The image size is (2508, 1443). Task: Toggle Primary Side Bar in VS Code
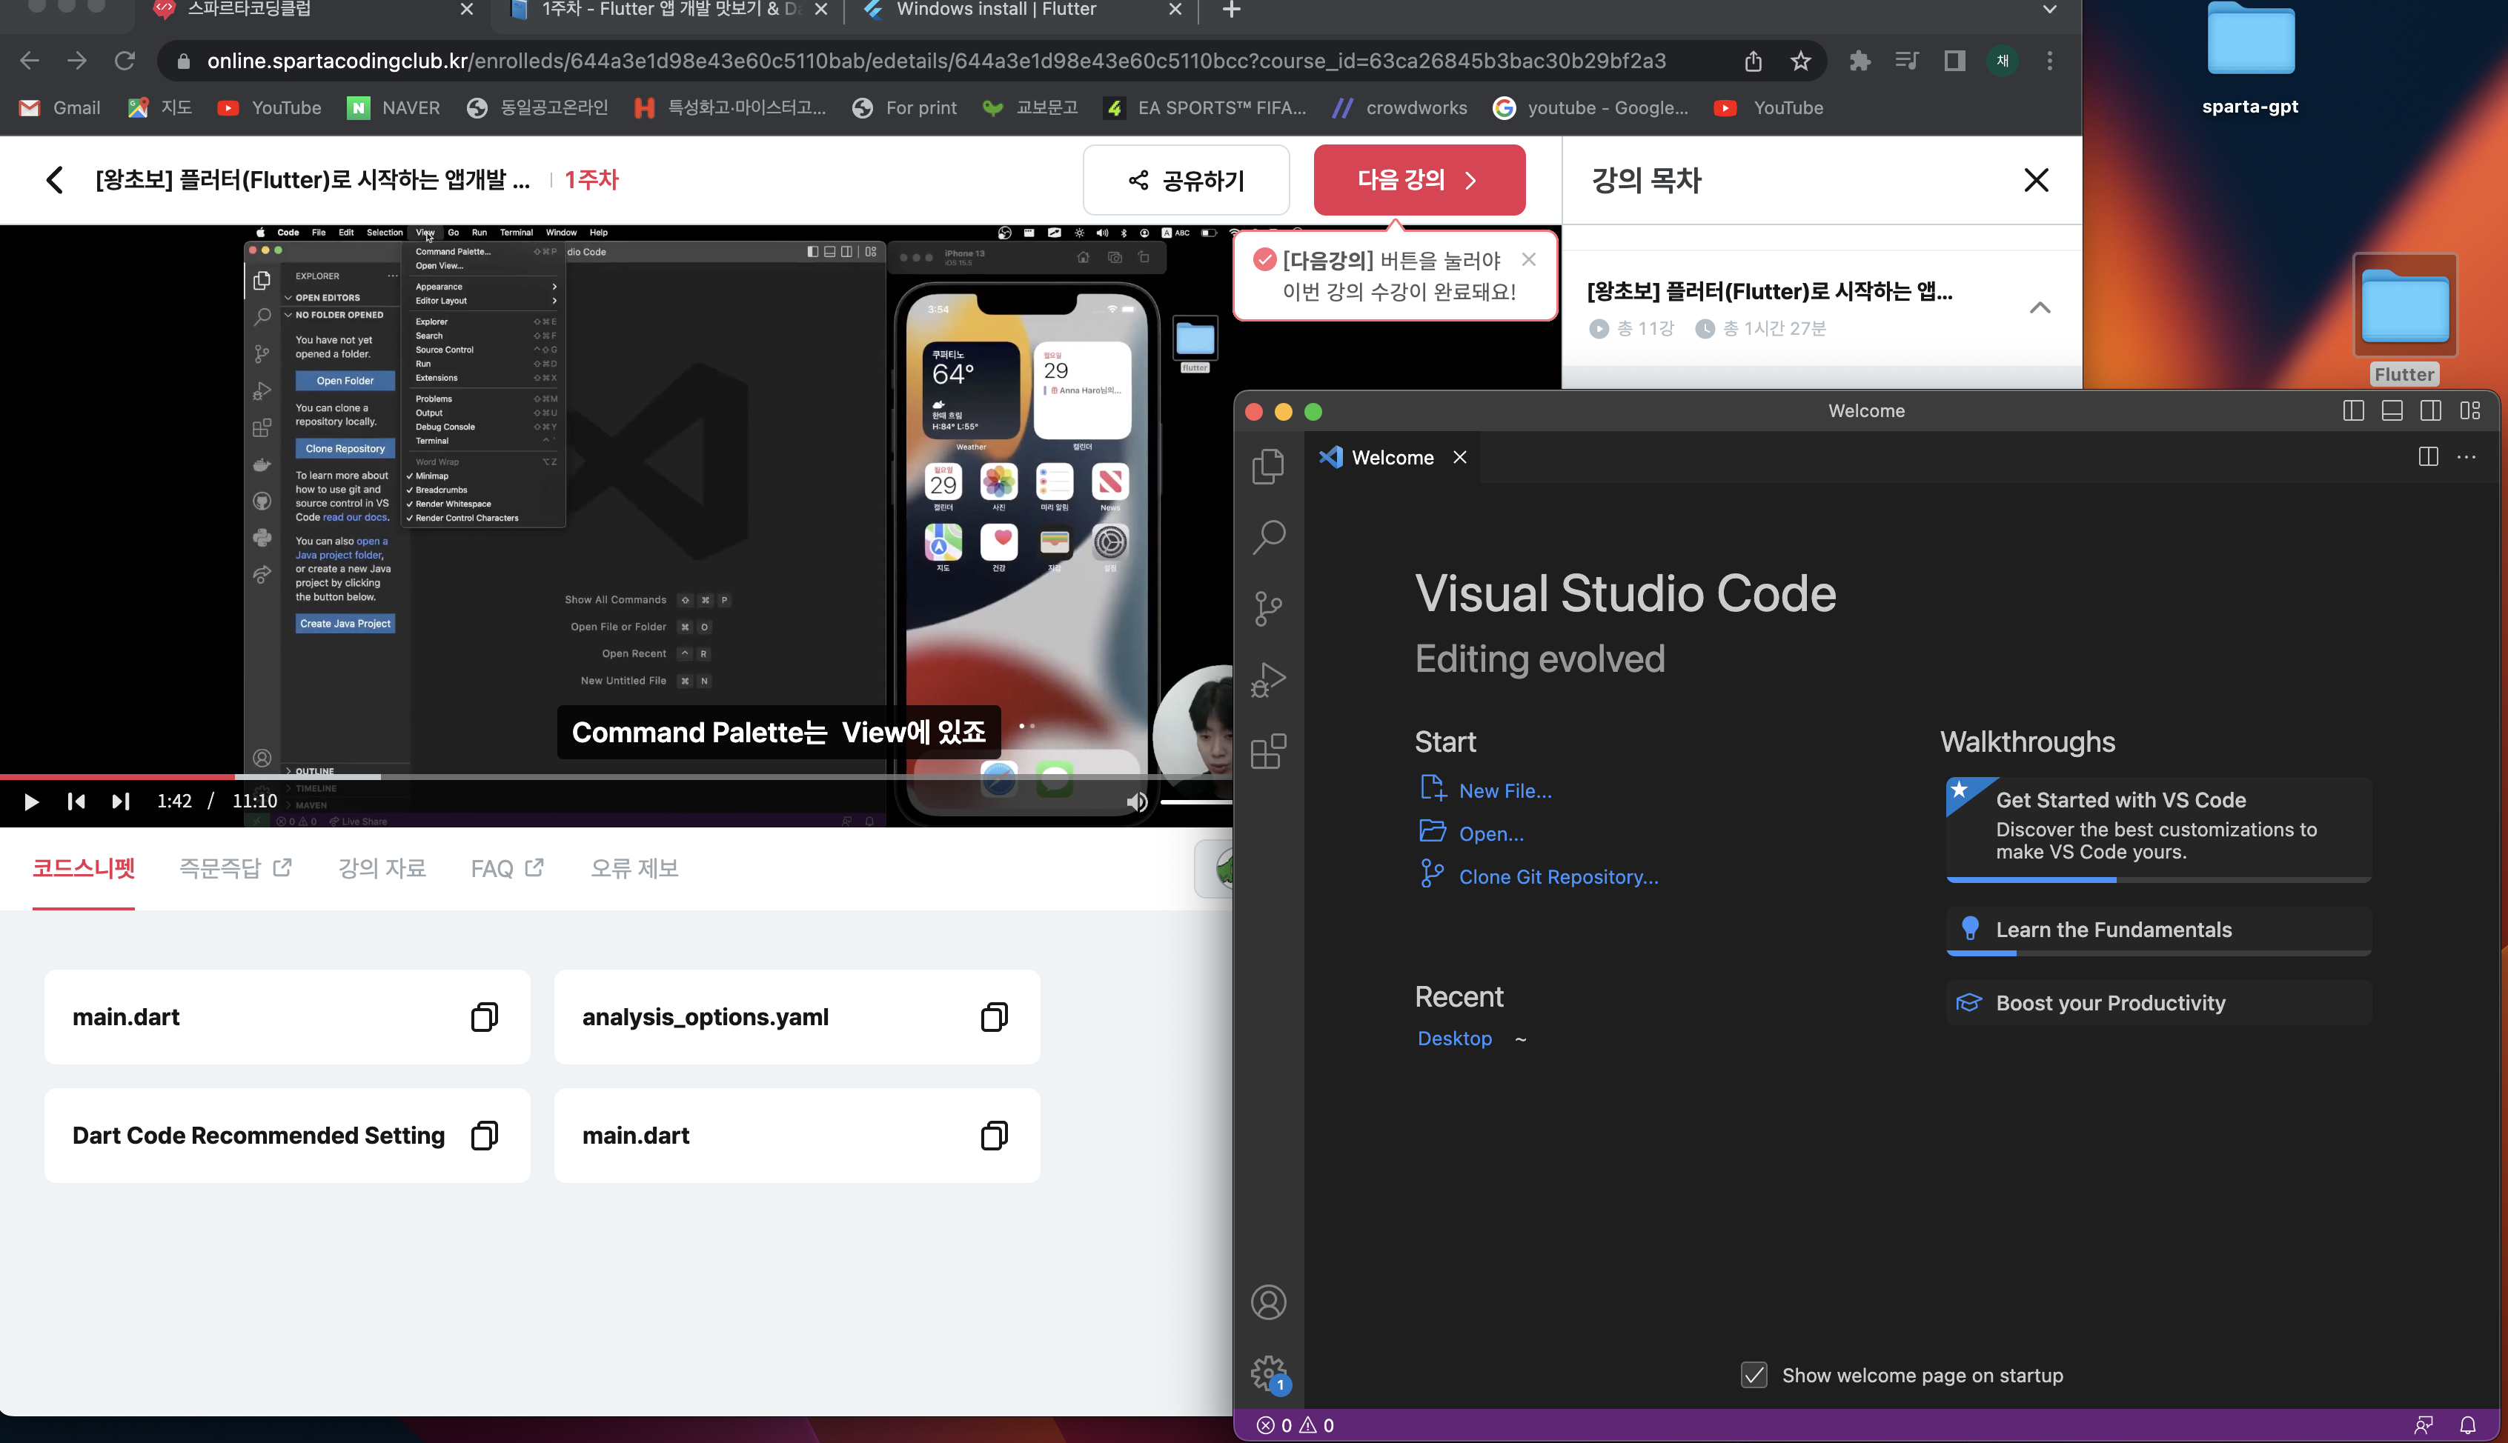tap(2353, 410)
